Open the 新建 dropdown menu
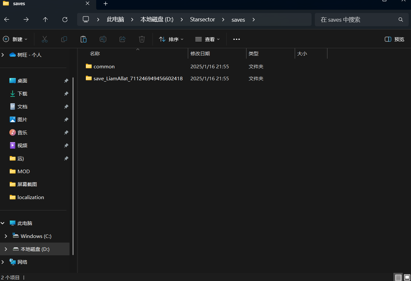The height and width of the screenshot is (281, 411). [x=15, y=39]
